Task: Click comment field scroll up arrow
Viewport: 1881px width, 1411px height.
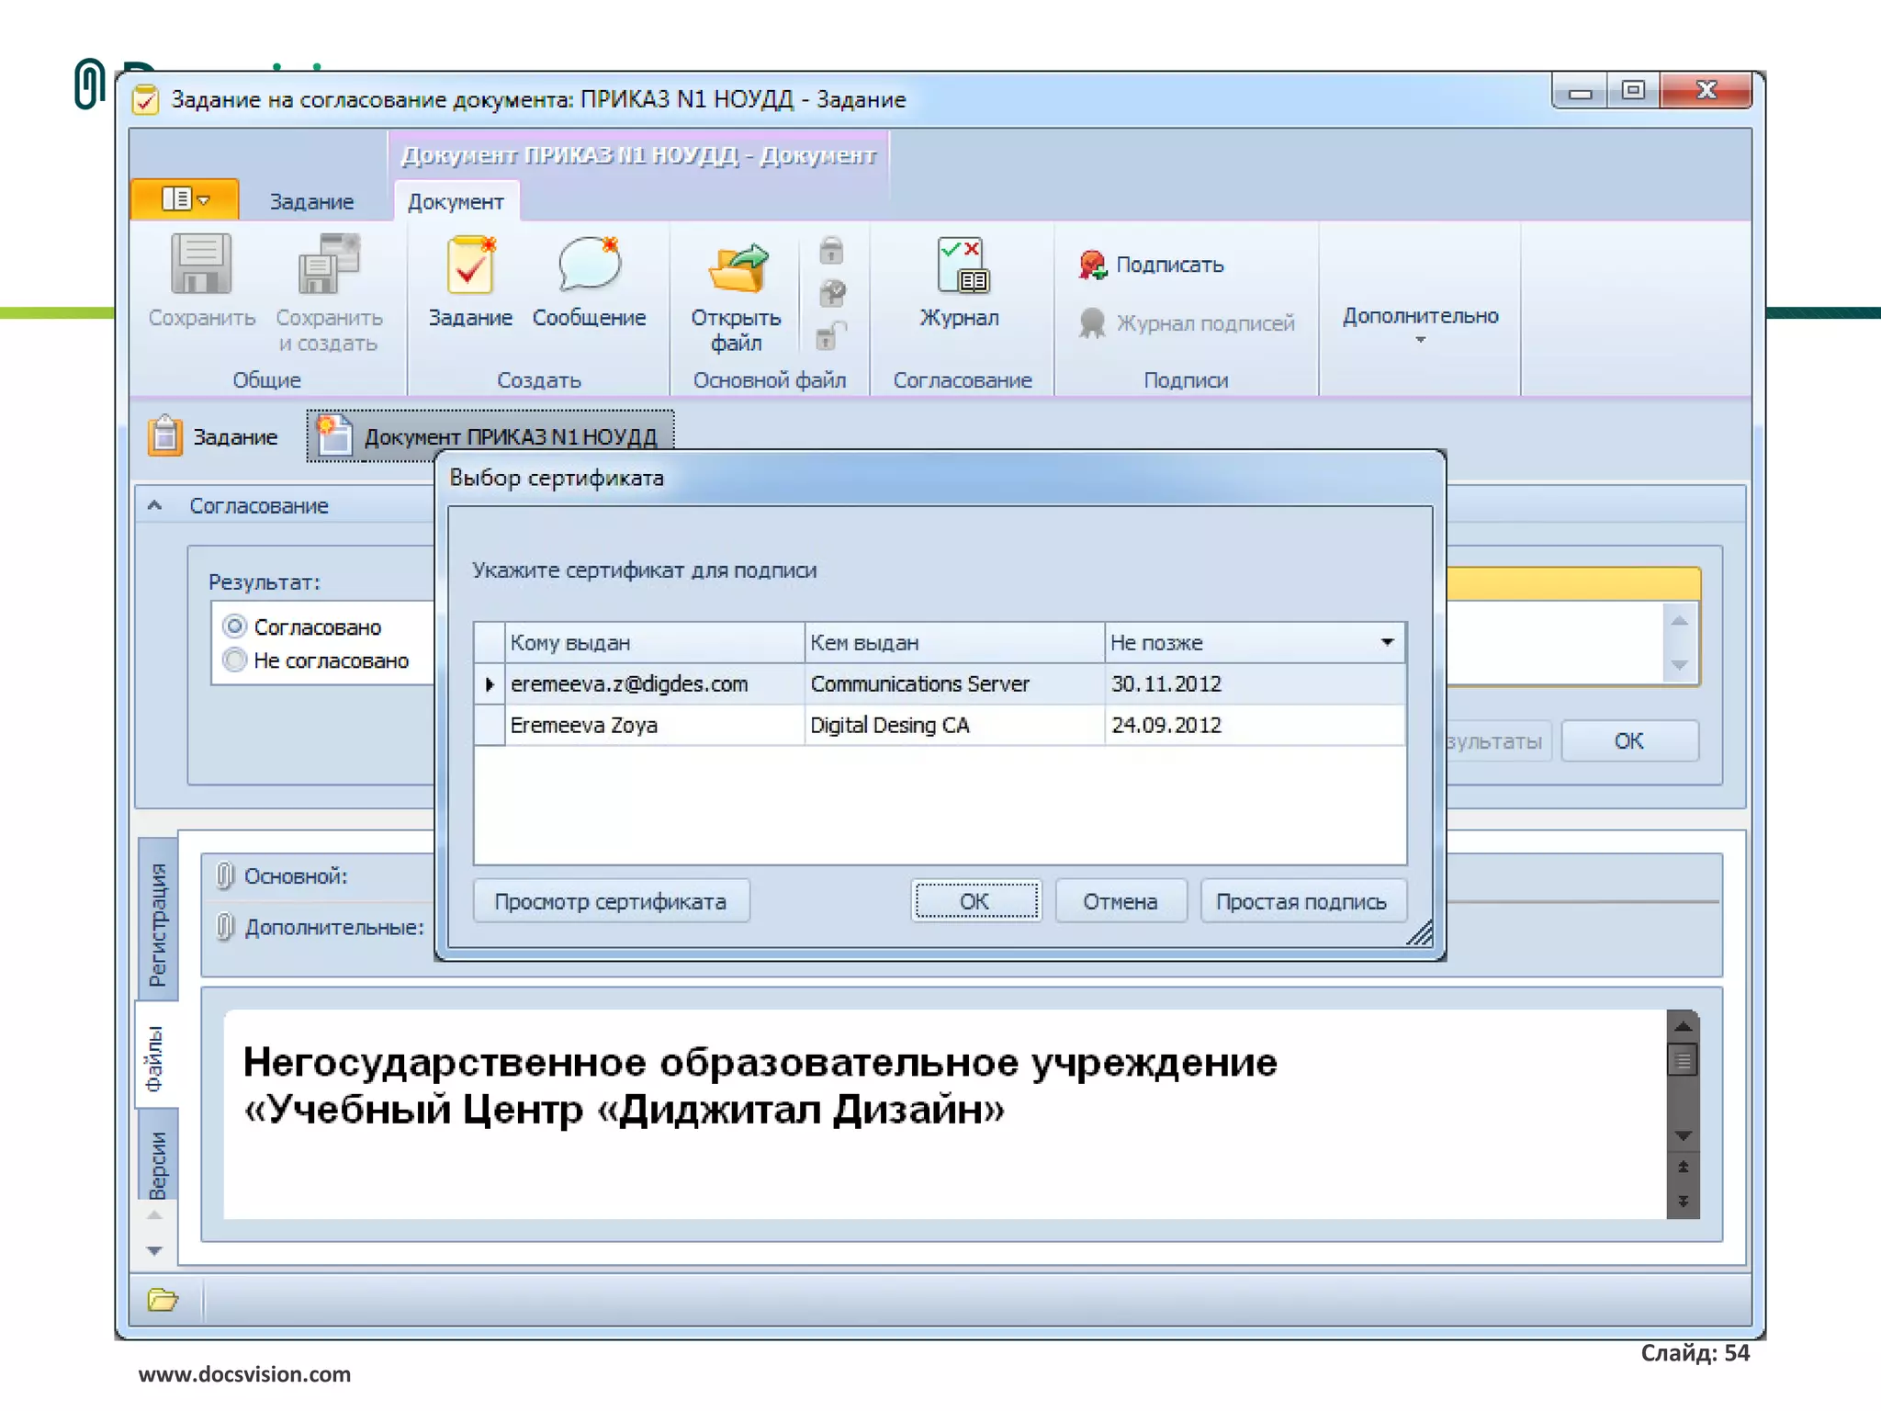Action: pos(1680,620)
